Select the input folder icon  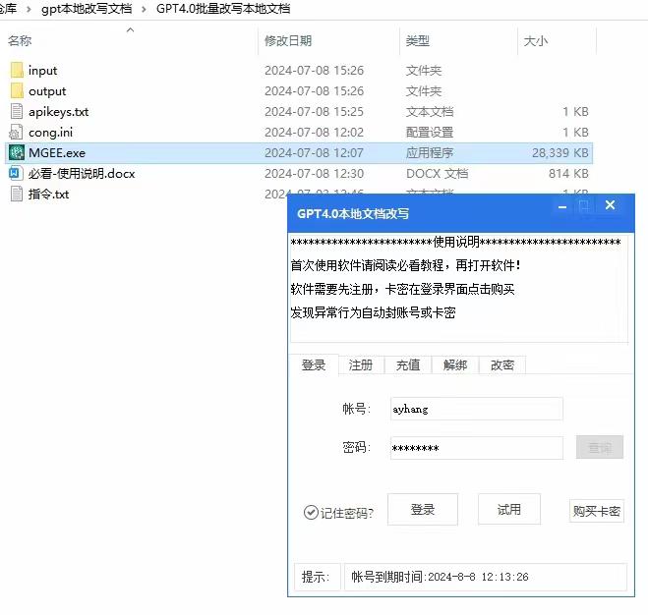[x=17, y=70]
